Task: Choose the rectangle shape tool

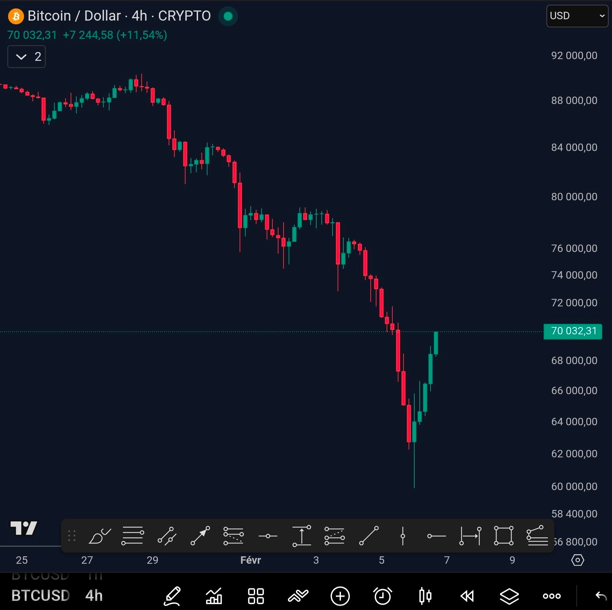Action: click(x=504, y=536)
